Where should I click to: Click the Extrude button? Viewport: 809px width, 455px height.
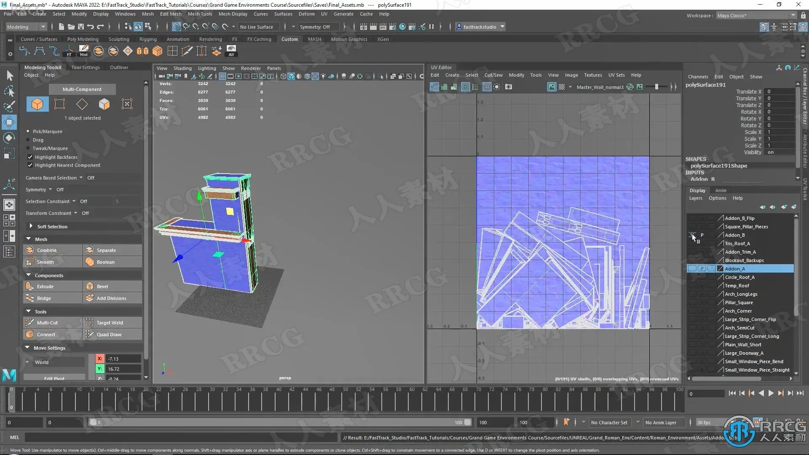45,286
